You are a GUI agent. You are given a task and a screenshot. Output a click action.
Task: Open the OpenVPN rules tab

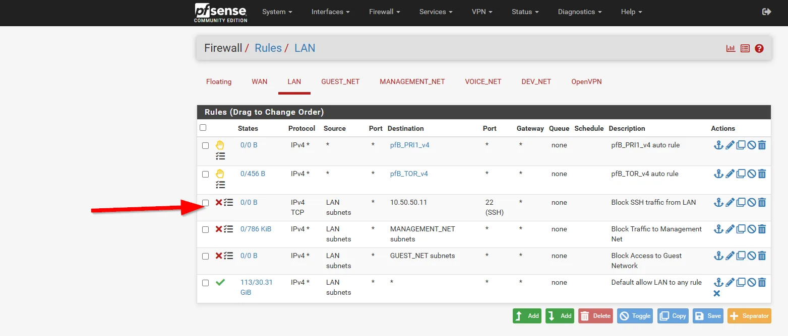pyautogui.click(x=586, y=81)
